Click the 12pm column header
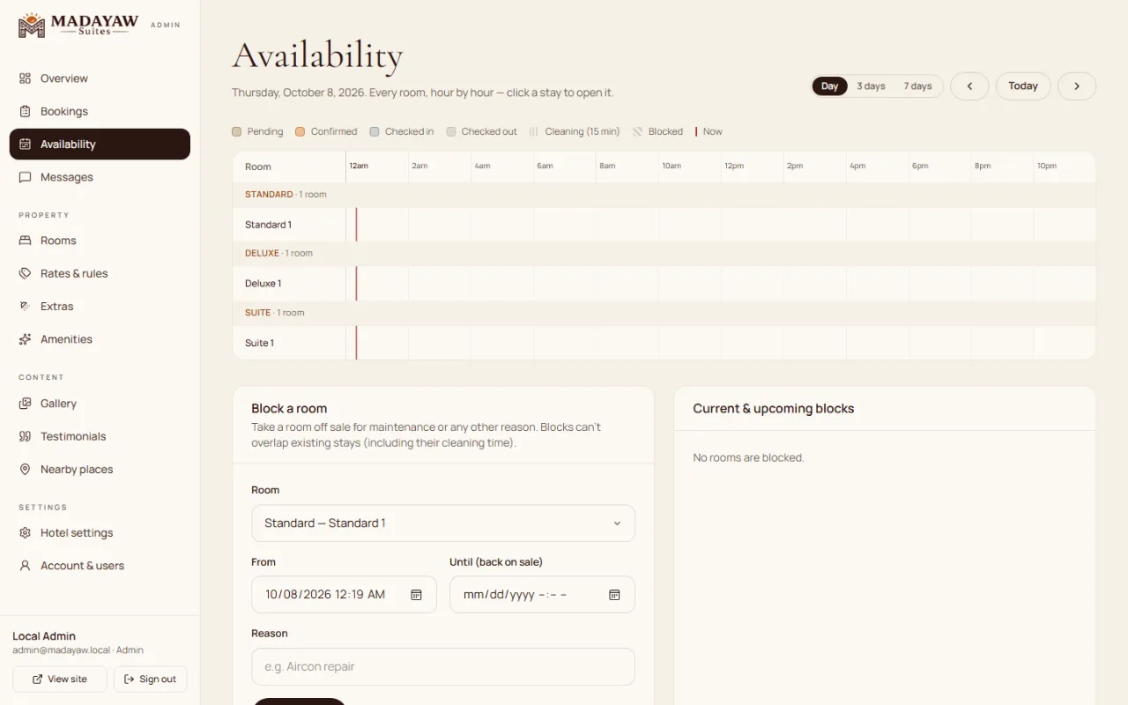This screenshot has width=1128, height=705. 734,166
